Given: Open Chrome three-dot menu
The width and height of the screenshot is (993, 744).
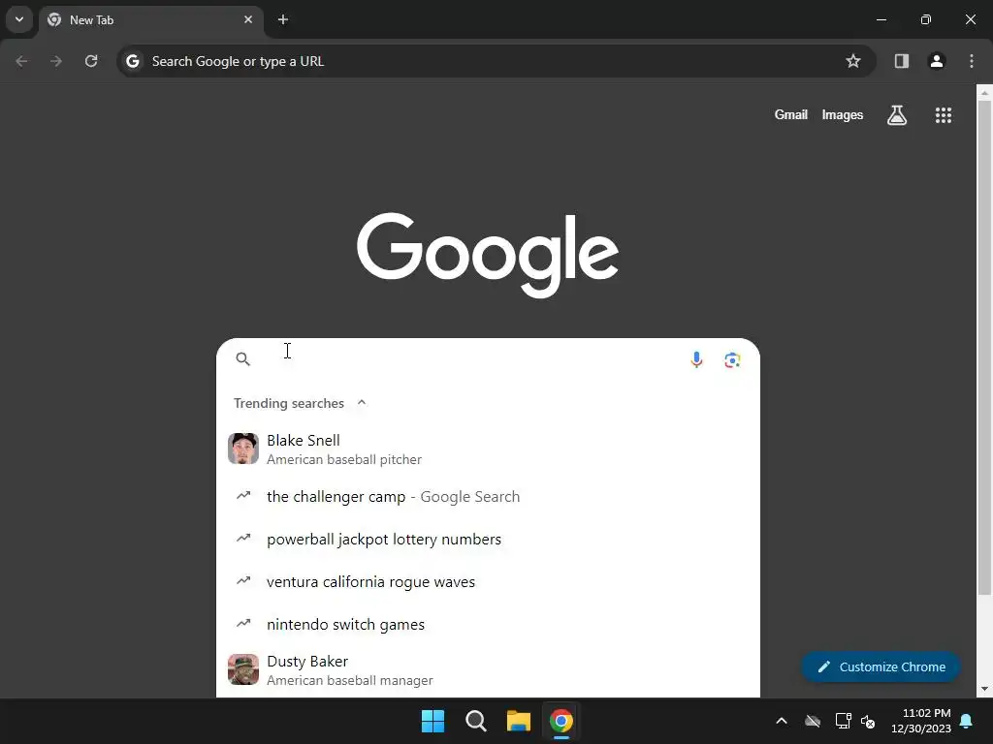Looking at the screenshot, I should tap(972, 61).
